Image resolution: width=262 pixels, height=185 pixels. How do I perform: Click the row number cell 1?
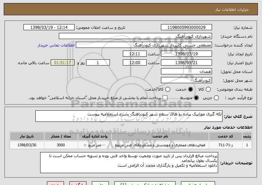(x=247, y=145)
